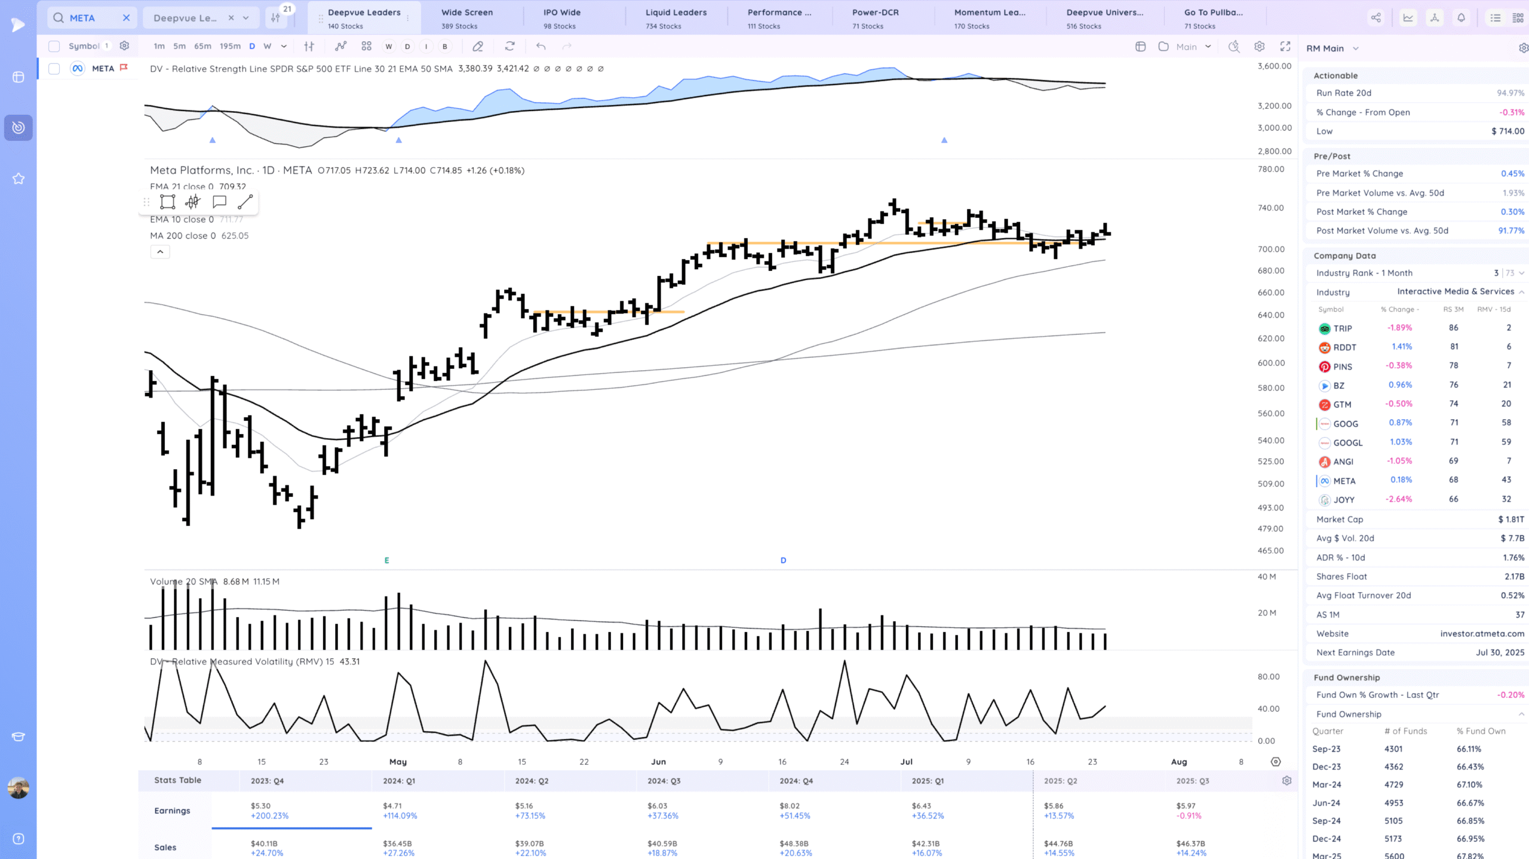The width and height of the screenshot is (1529, 859).
Task: Switch to the Liquid Leaders tab
Action: [x=676, y=18]
